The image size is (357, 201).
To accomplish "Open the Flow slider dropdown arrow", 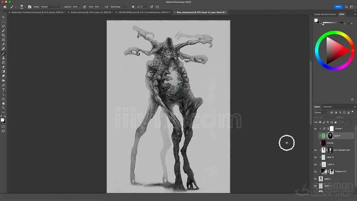I will tap(101, 7).
